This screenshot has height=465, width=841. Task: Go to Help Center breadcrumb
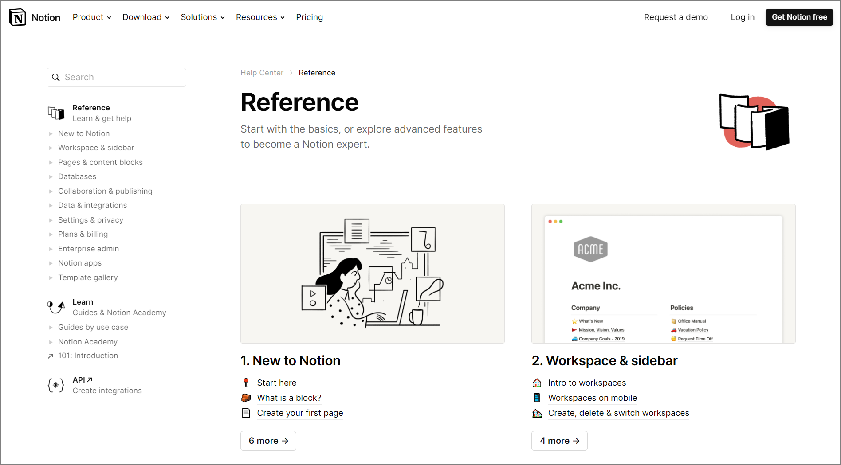tap(262, 73)
